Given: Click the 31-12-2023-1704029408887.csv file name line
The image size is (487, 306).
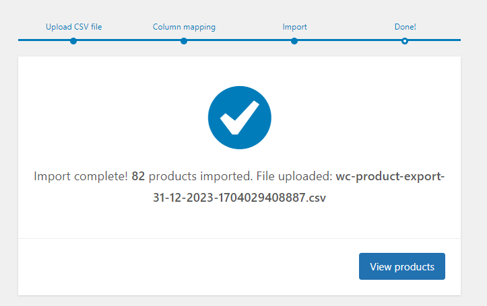Looking at the screenshot, I should (x=240, y=198).
